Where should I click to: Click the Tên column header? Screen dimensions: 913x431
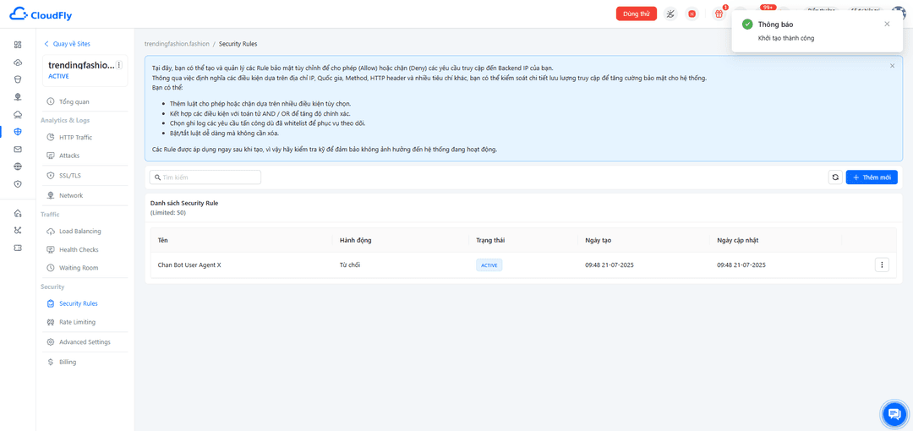click(x=162, y=240)
